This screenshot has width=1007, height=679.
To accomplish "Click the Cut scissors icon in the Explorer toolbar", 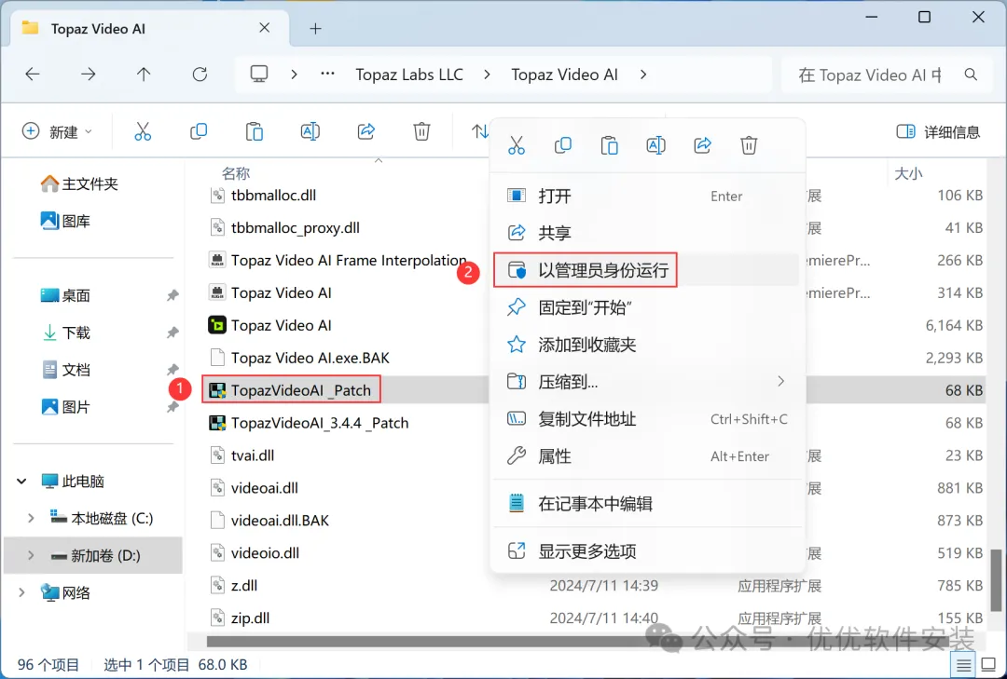I will tap(143, 131).
